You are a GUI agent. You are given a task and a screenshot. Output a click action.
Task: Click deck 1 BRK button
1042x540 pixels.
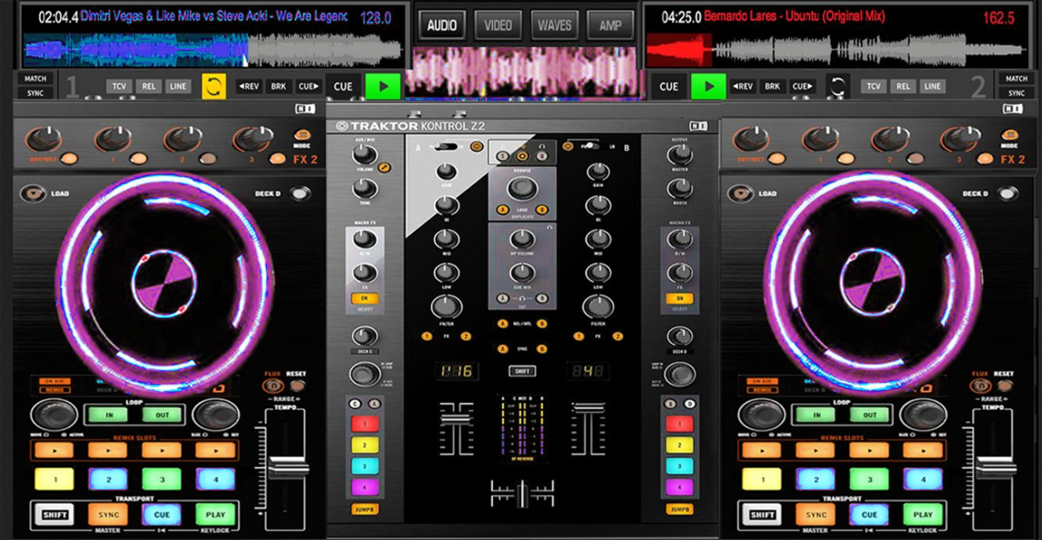click(279, 86)
